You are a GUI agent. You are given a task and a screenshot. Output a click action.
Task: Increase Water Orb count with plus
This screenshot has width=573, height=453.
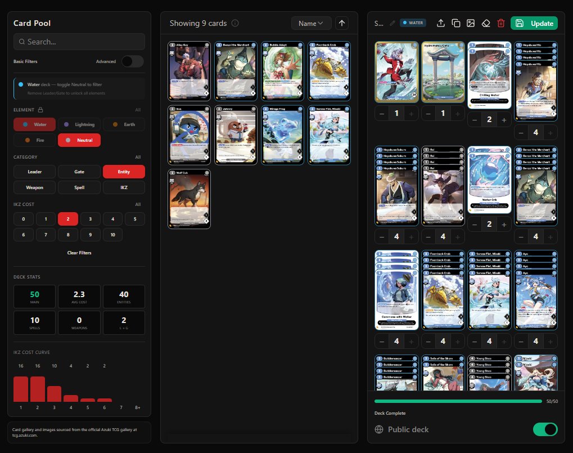504,225
